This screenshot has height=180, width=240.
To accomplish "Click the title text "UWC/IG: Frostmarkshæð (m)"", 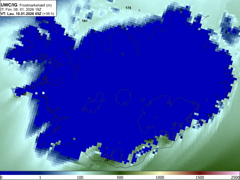I will [x=26, y=5].
